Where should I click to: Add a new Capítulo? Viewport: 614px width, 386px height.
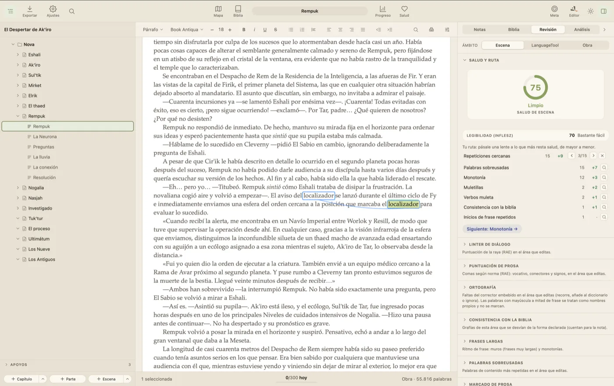click(x=21, y=379)
